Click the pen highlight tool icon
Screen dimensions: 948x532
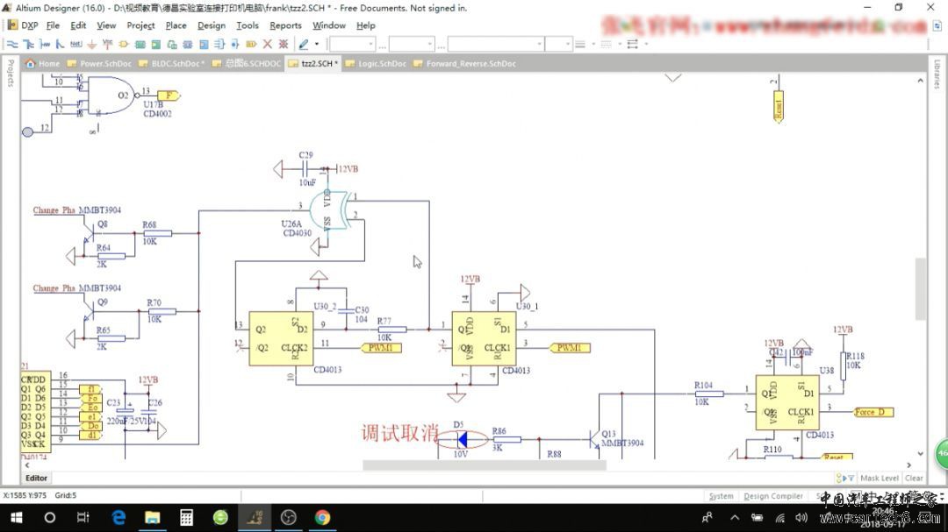point(304,44)
